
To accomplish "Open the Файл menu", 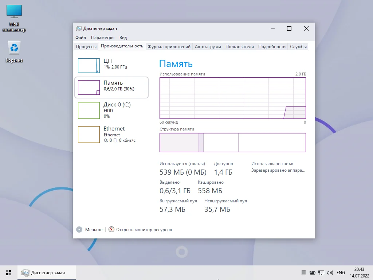I will pyautogui.click(x=81, y=38).
